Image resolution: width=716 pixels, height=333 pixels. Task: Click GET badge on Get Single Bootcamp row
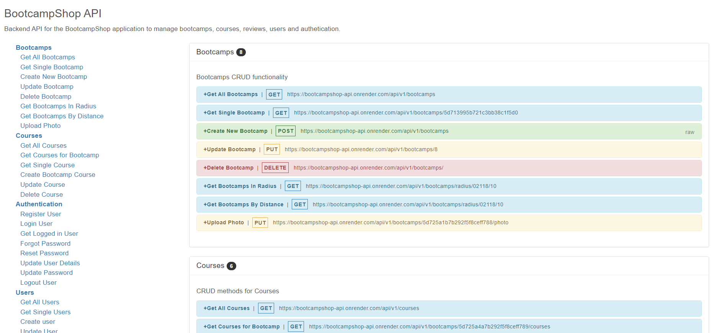click(281, 113)
